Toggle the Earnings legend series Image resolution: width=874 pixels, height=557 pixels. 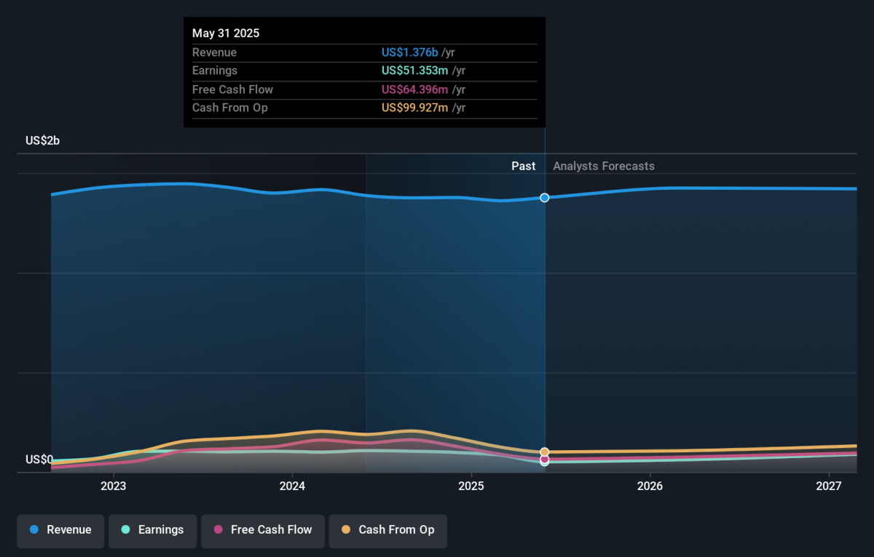[x=152, y=530]
